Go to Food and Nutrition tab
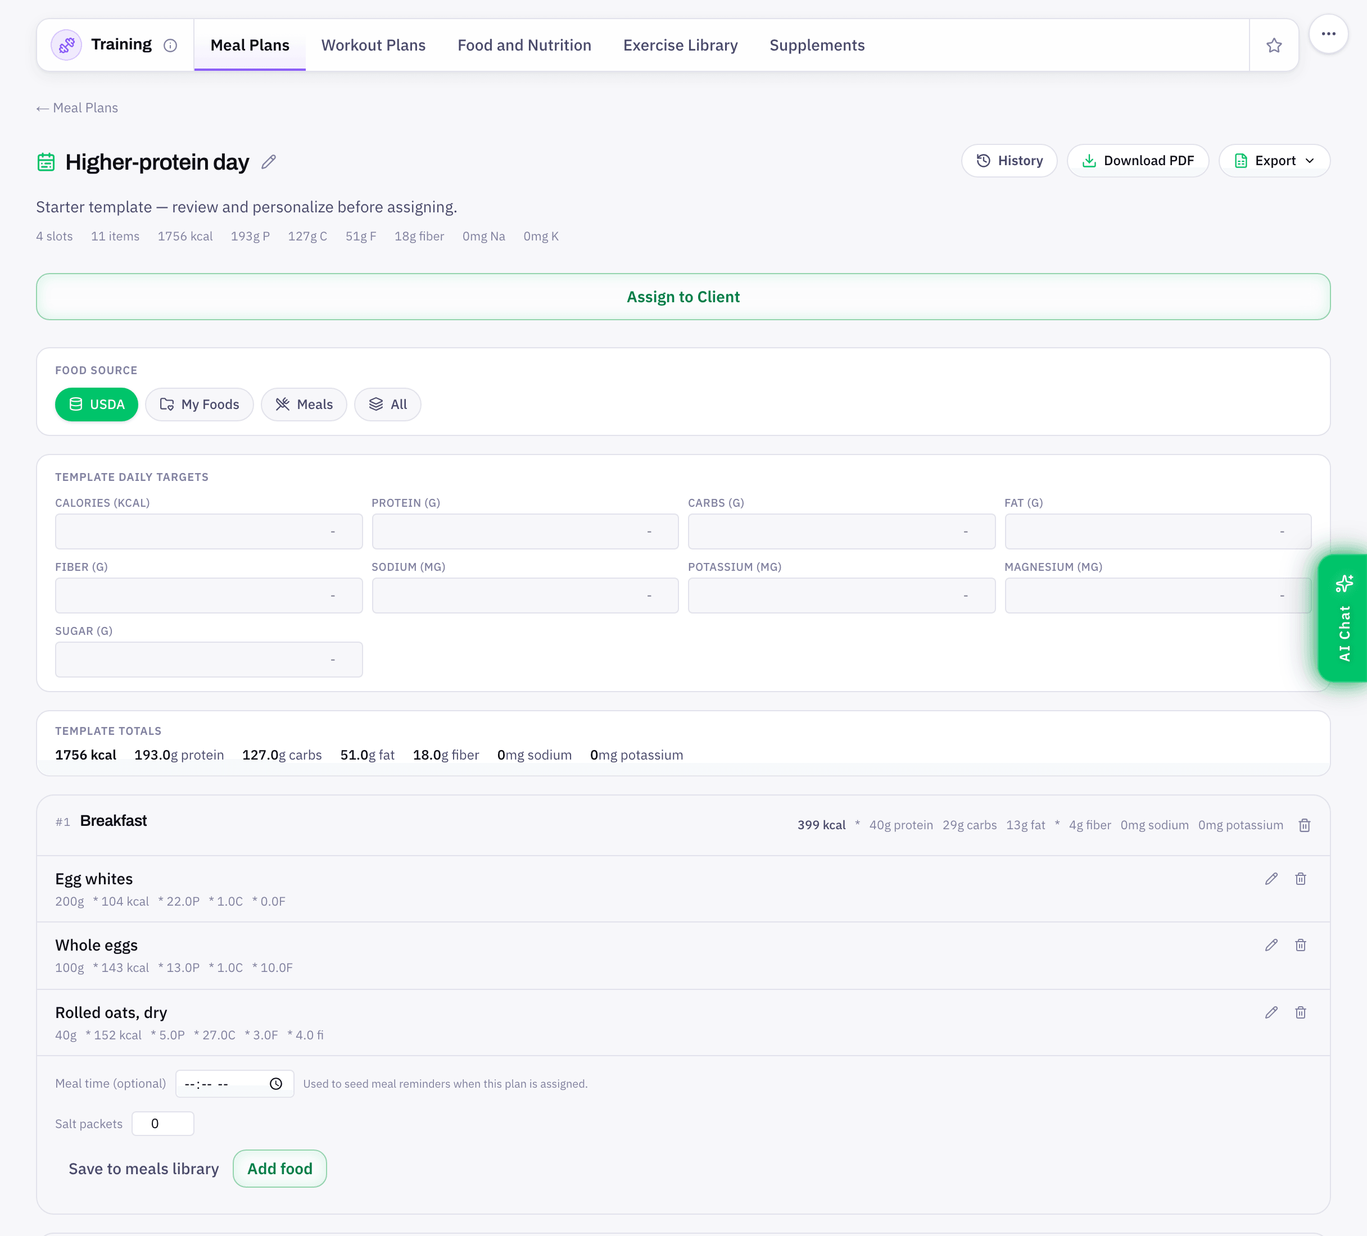Viewport: 1367px width, 1236px height. 524,46
